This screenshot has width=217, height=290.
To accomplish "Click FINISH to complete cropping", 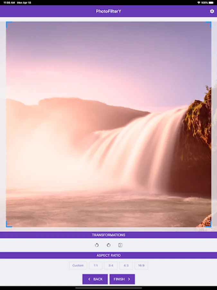I will tap(122, 279).
